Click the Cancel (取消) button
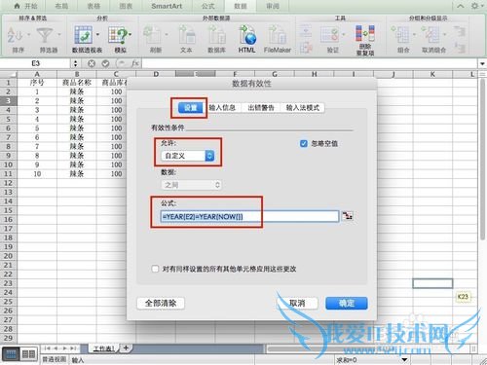The width and height of the screenshot is (487, 365). point(297,304)
